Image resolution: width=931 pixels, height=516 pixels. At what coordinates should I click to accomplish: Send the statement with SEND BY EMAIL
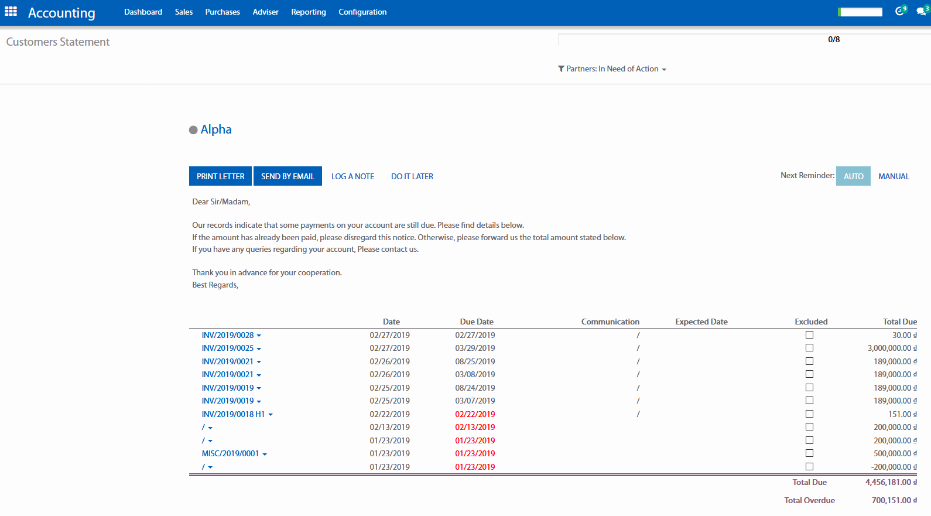click(x=287, y=176)
